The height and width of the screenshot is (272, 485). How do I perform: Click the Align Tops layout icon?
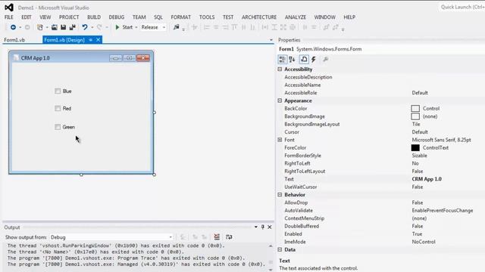234,27
